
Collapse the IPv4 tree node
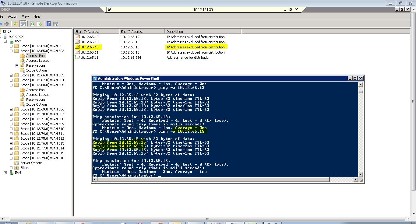6,41
